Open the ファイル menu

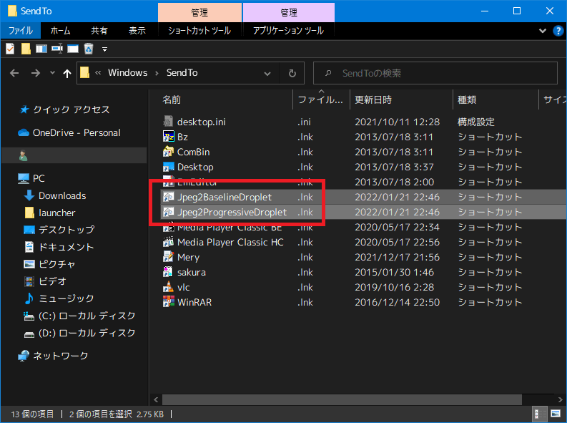point(21,31)
